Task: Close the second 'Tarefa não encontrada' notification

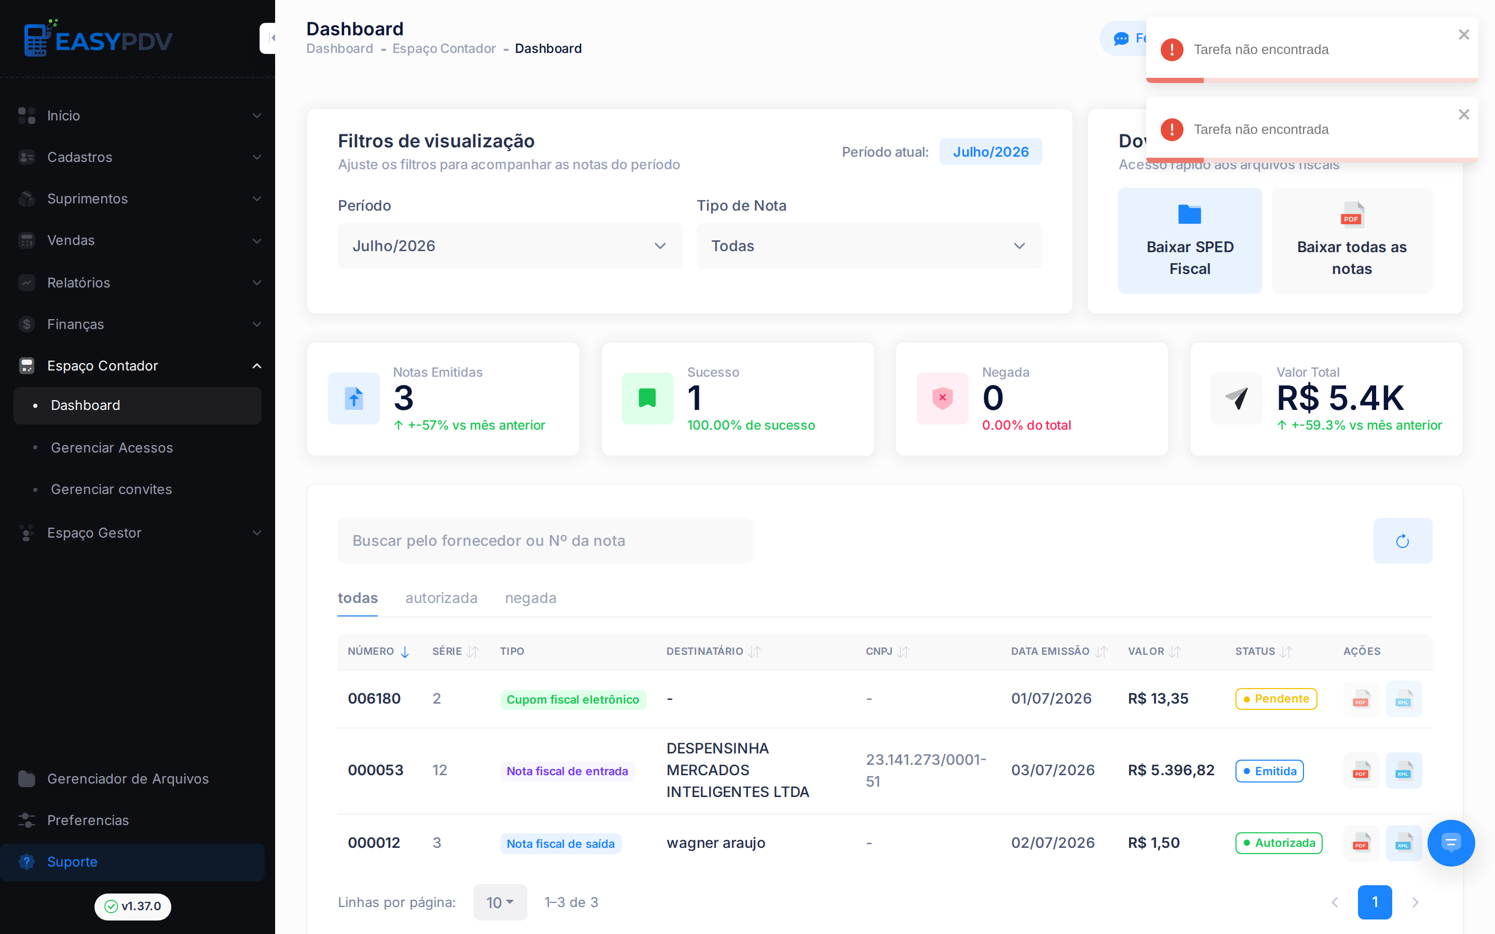Action: click(x=1463, y=114)
